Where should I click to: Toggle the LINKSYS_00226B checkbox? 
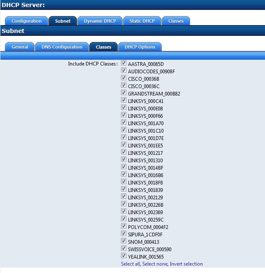(123, 204)
